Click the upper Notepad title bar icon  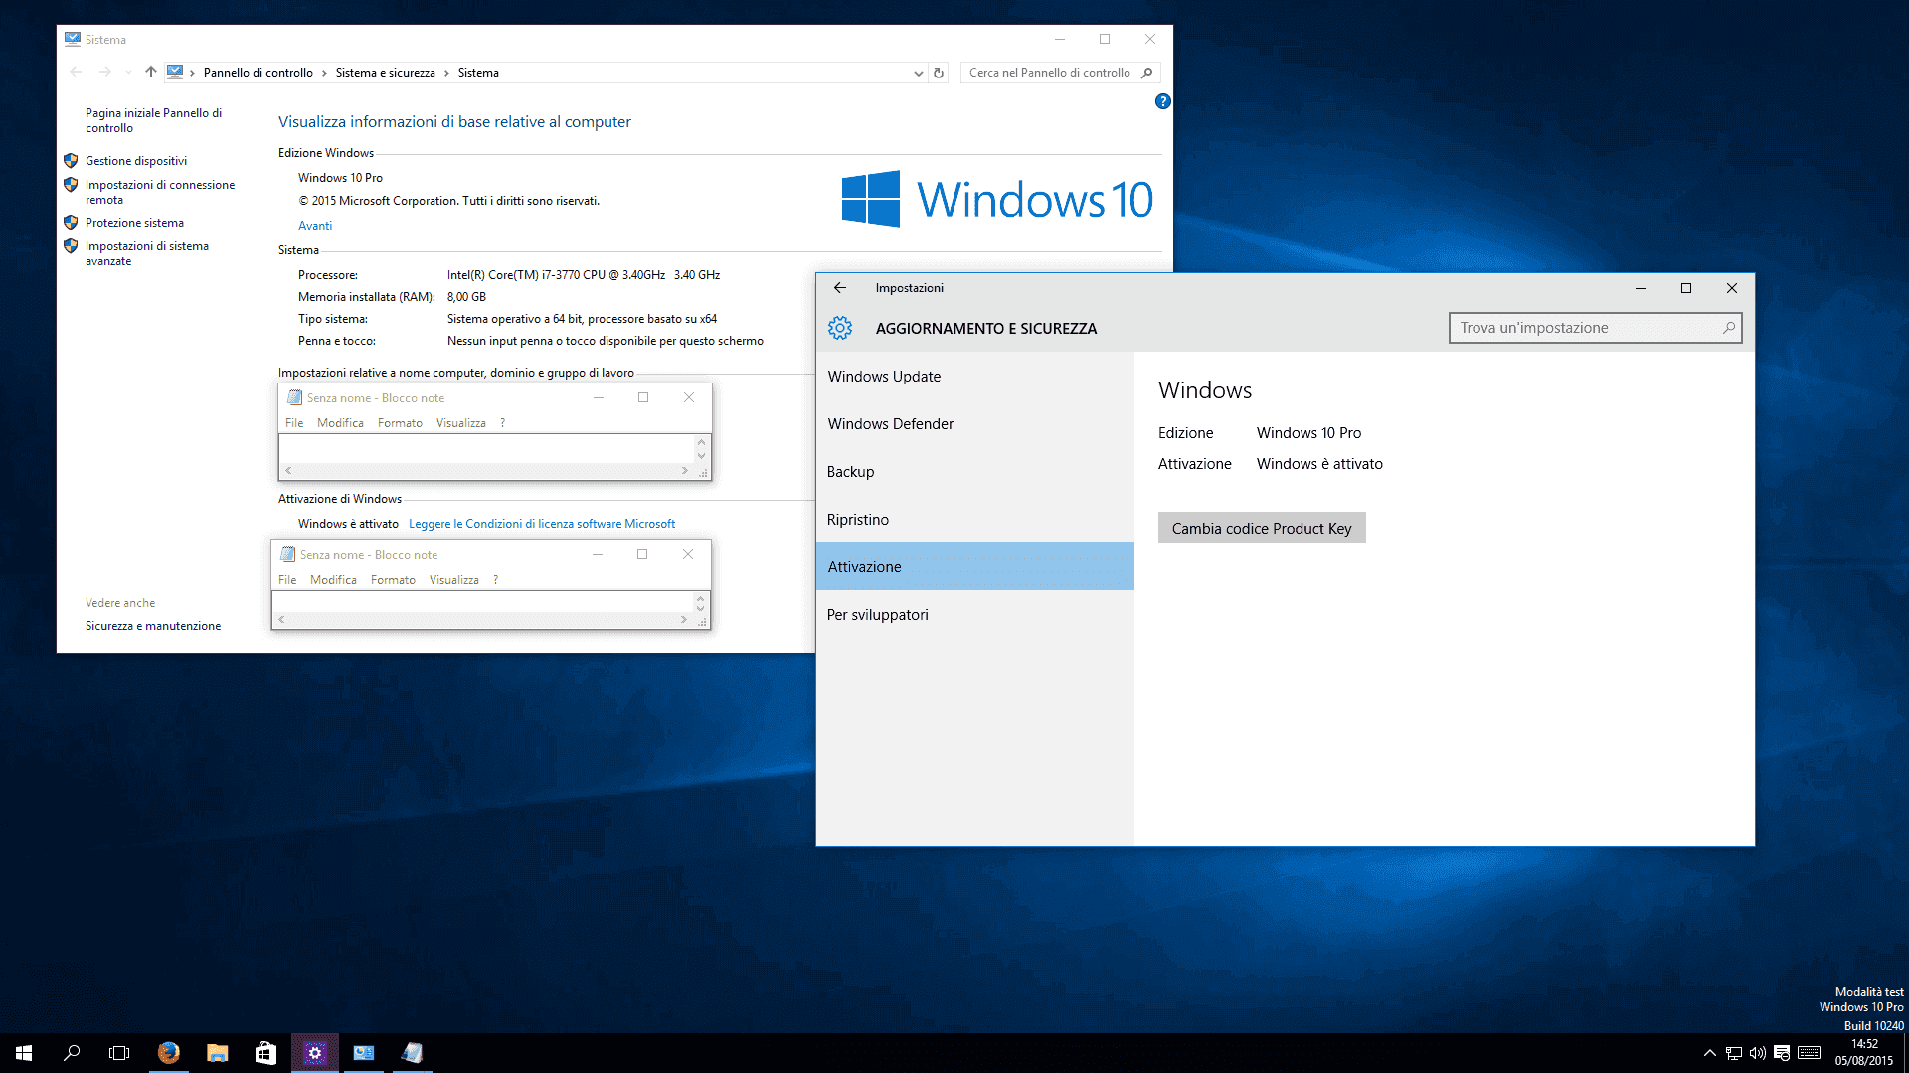pos(294,397)
